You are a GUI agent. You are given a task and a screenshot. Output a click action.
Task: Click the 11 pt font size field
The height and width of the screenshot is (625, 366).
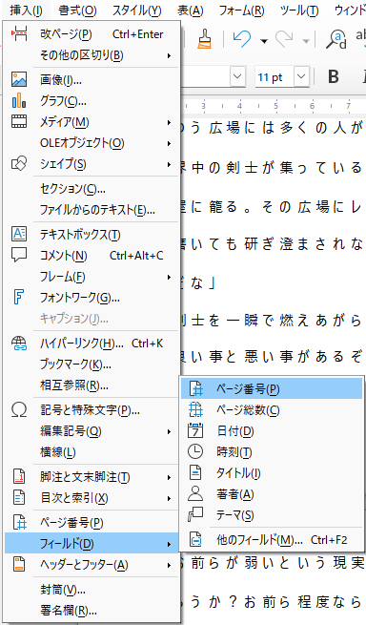click(274, 76)
